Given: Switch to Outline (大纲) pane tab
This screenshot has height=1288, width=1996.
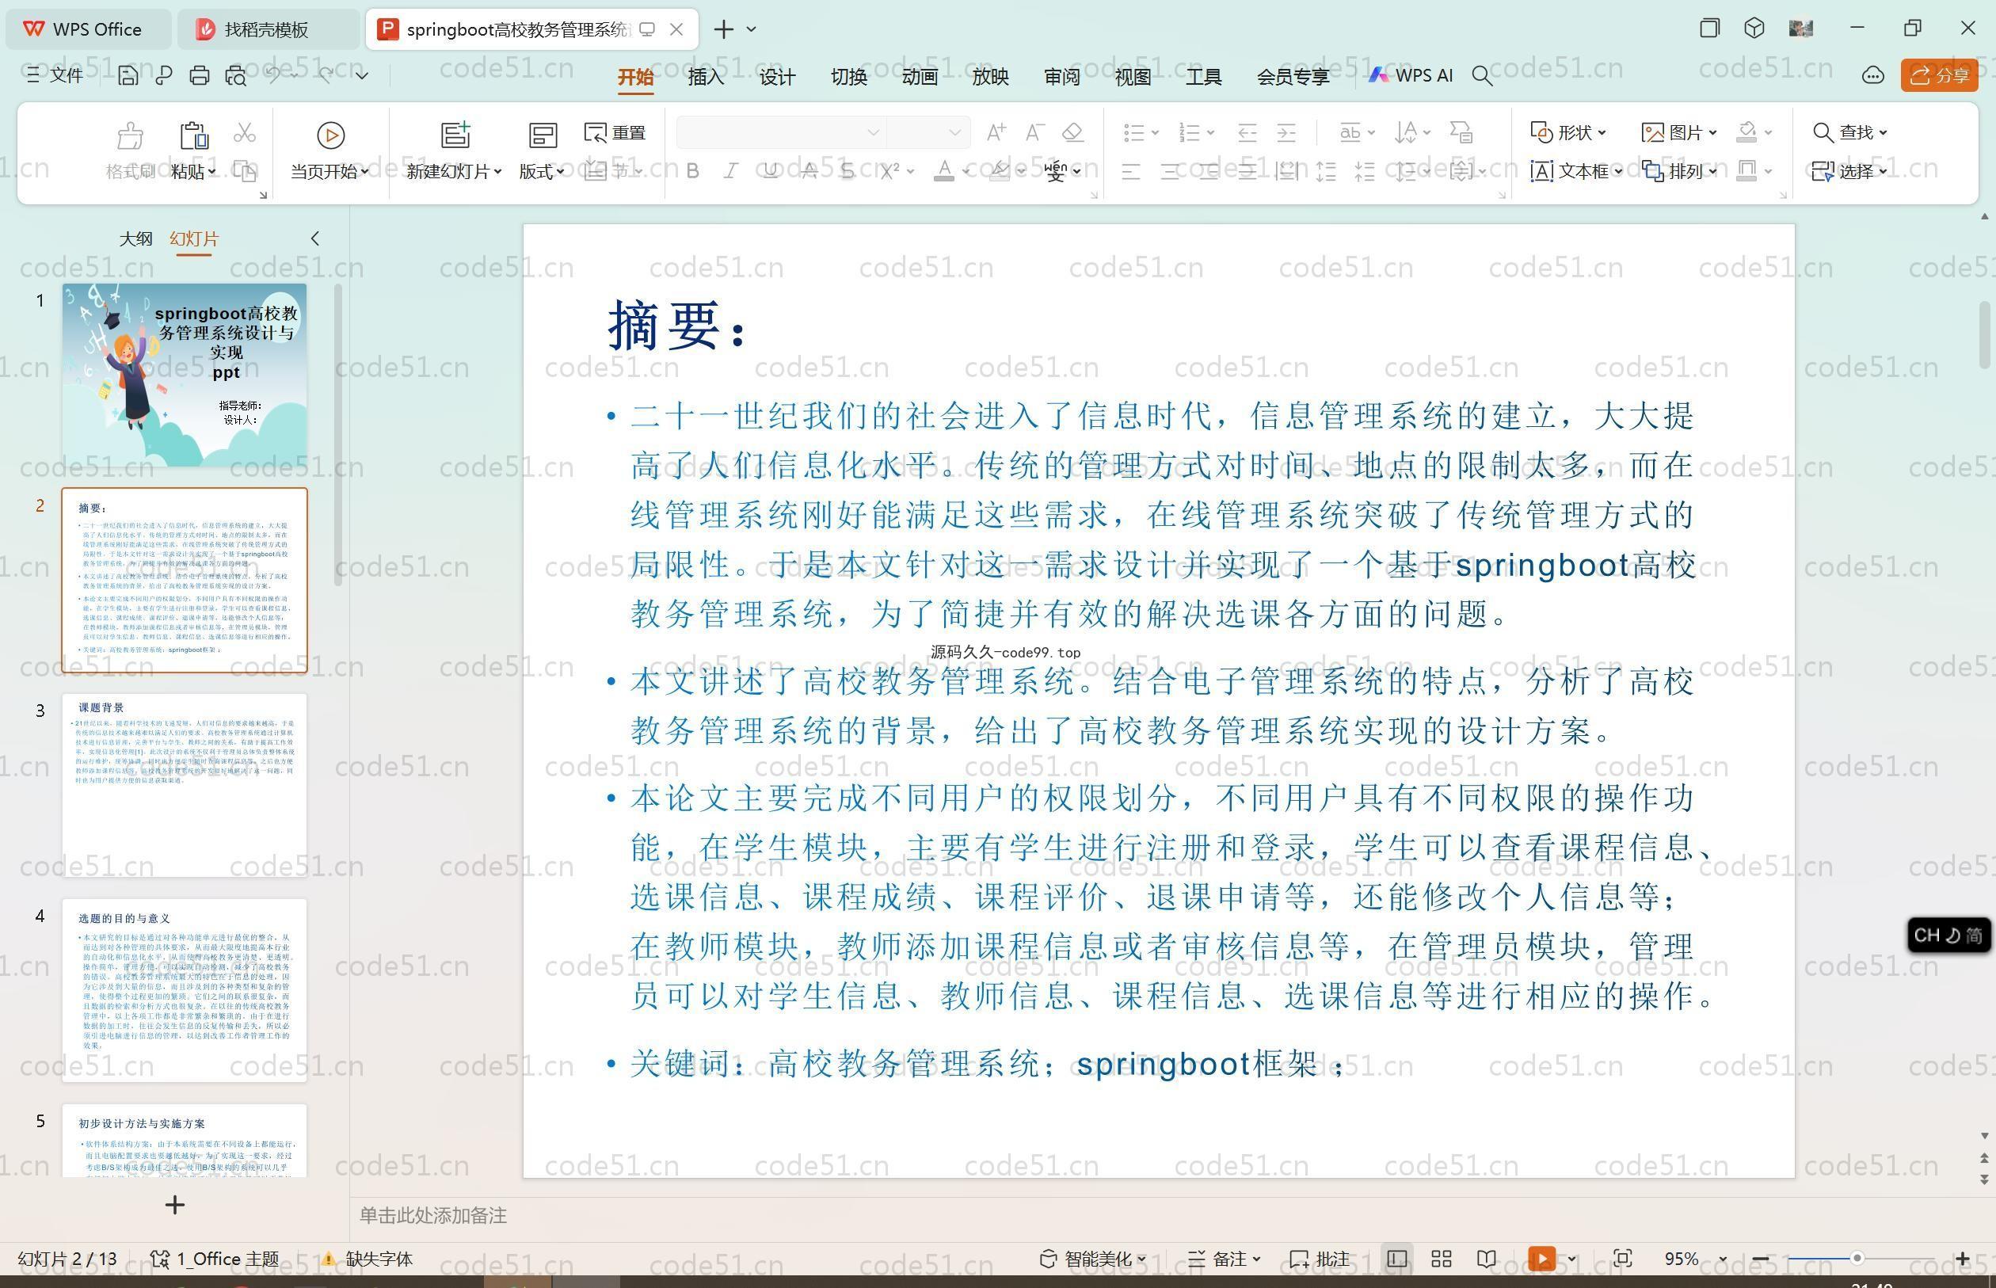Looking at the screenshot, I should tap(135, 238).
